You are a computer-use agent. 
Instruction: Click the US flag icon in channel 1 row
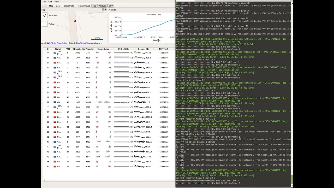tap(55, 73)
